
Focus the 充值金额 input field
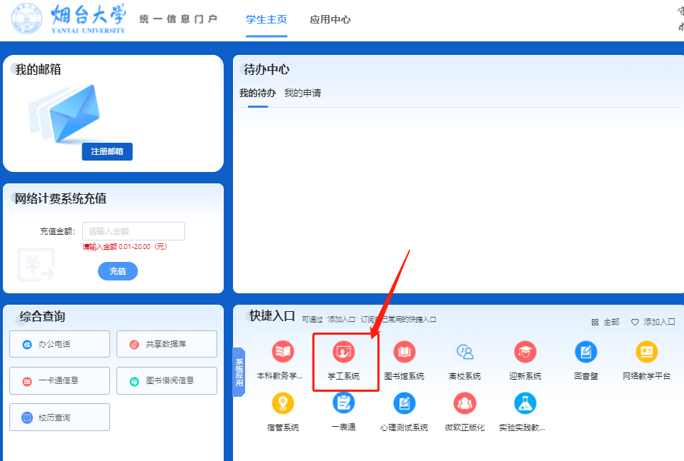coord(134,231)
